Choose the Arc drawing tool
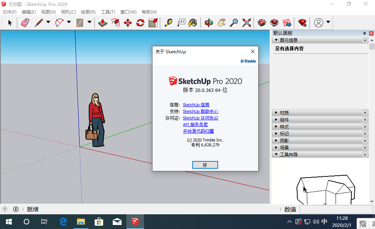Screen dimensions: 375x229 point(59,23)
